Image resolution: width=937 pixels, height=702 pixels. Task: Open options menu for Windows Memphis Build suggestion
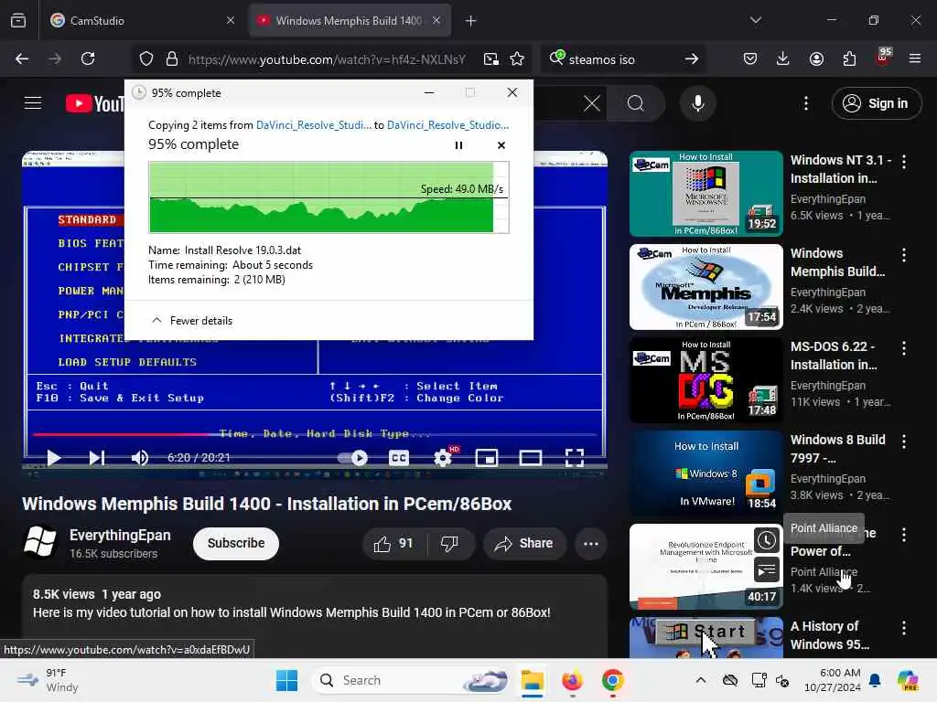(x=903, y=255)
